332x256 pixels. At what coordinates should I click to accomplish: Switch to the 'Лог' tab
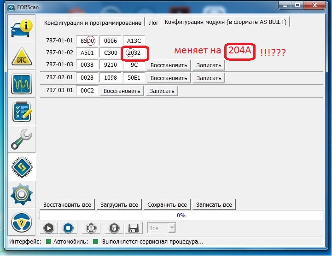click(153, 23)
